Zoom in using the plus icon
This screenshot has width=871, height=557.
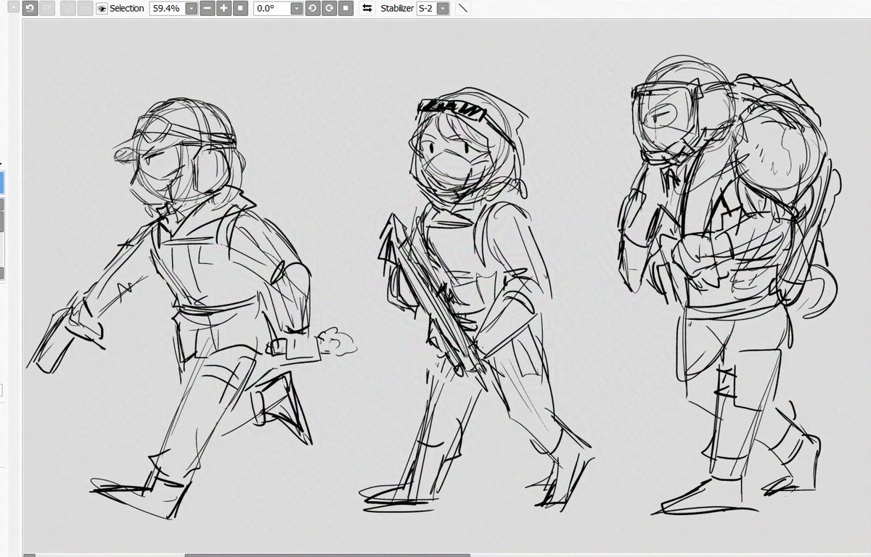222,9
